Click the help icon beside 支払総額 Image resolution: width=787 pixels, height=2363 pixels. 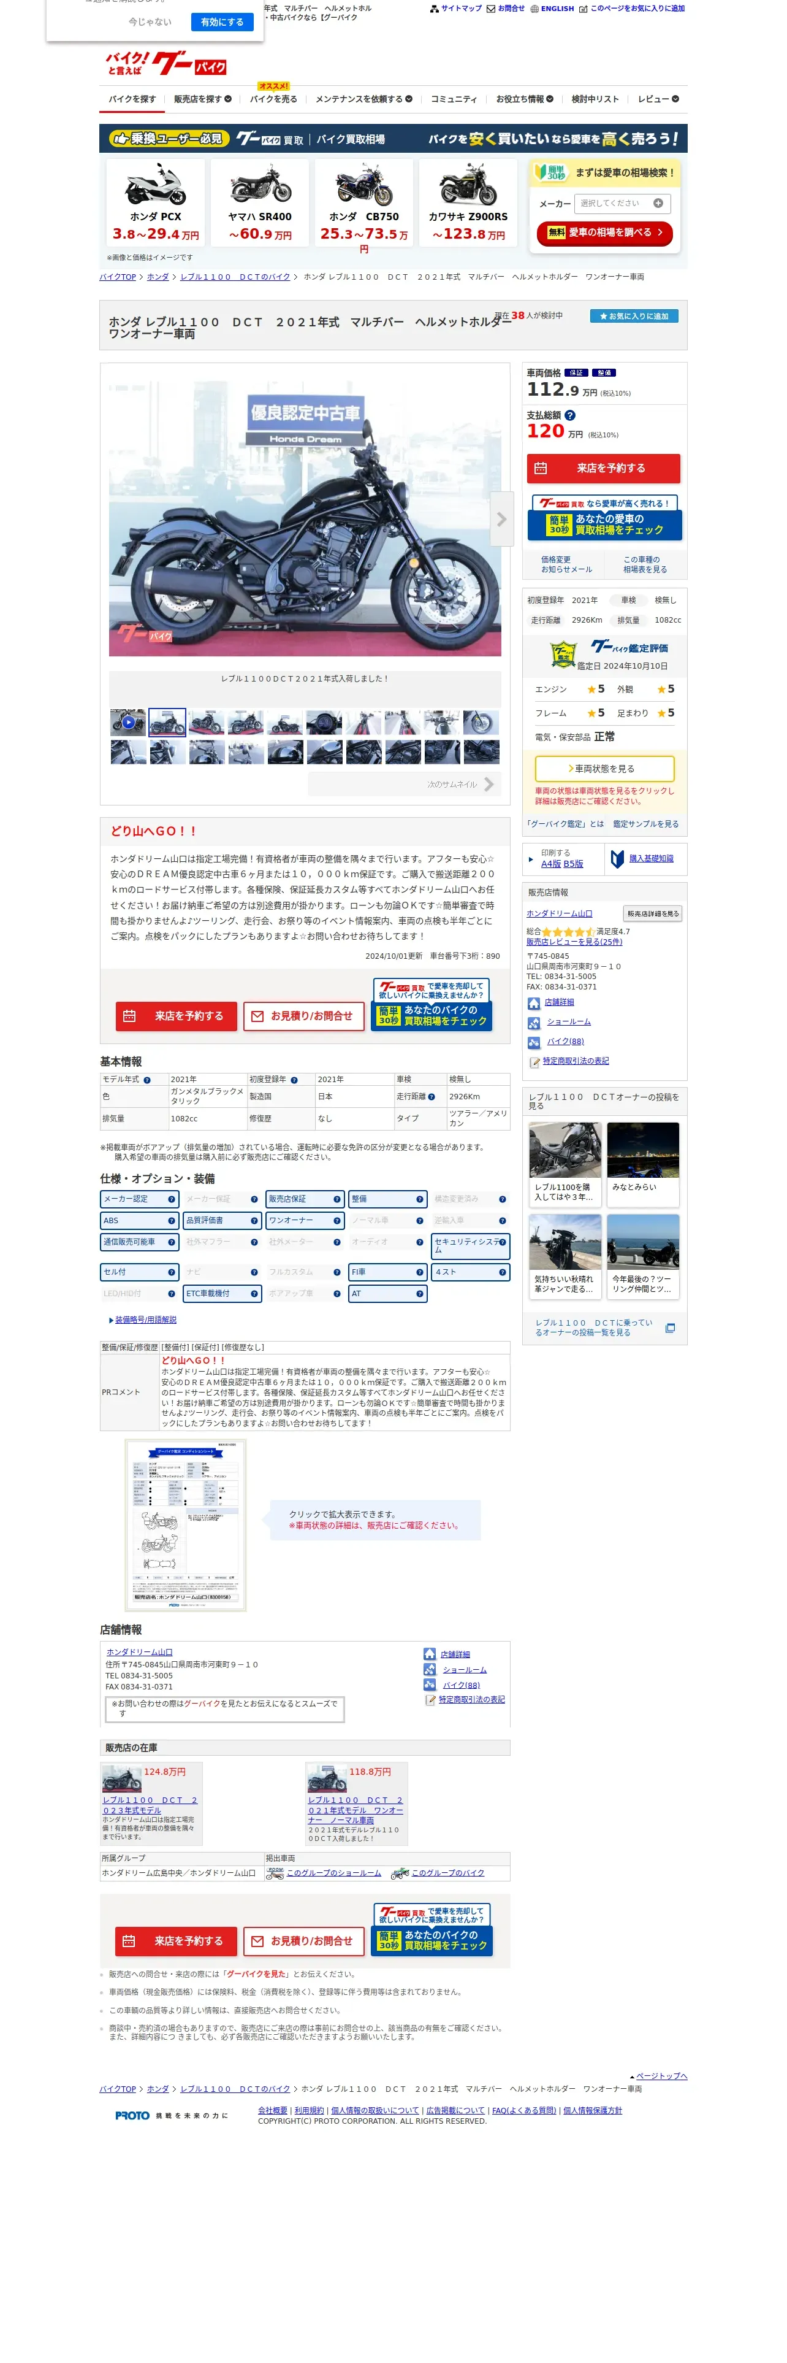coord(570,415)
